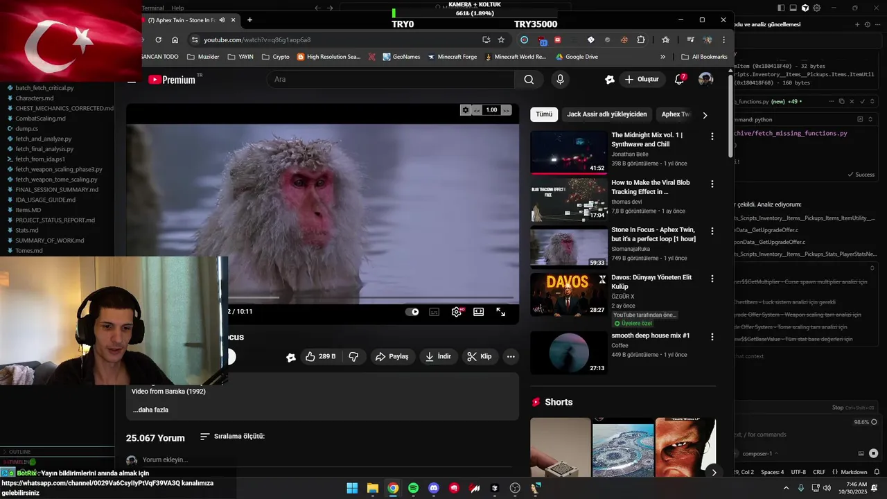Mute the Aphex Twin tab audio

pyautogui.click(x=222, y=20)
